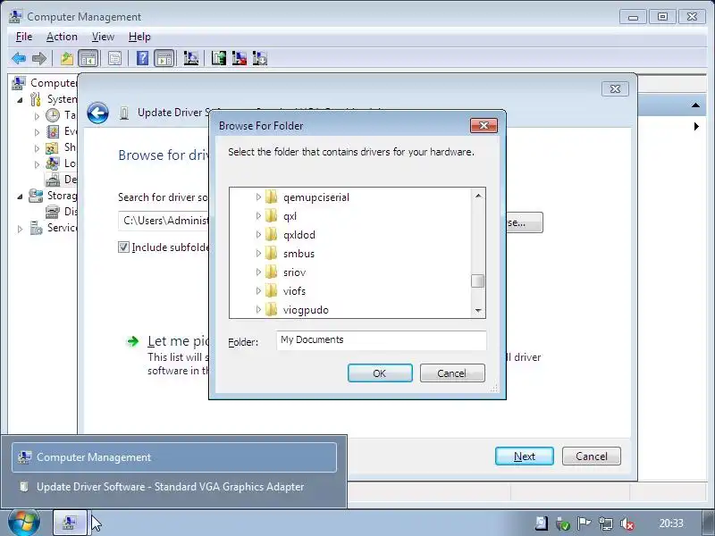
Task: Click the driver search path field
Action: 164,221
